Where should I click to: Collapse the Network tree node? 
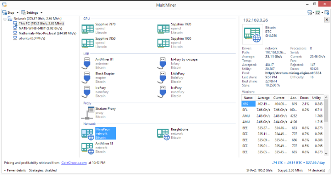coord(5,19)
